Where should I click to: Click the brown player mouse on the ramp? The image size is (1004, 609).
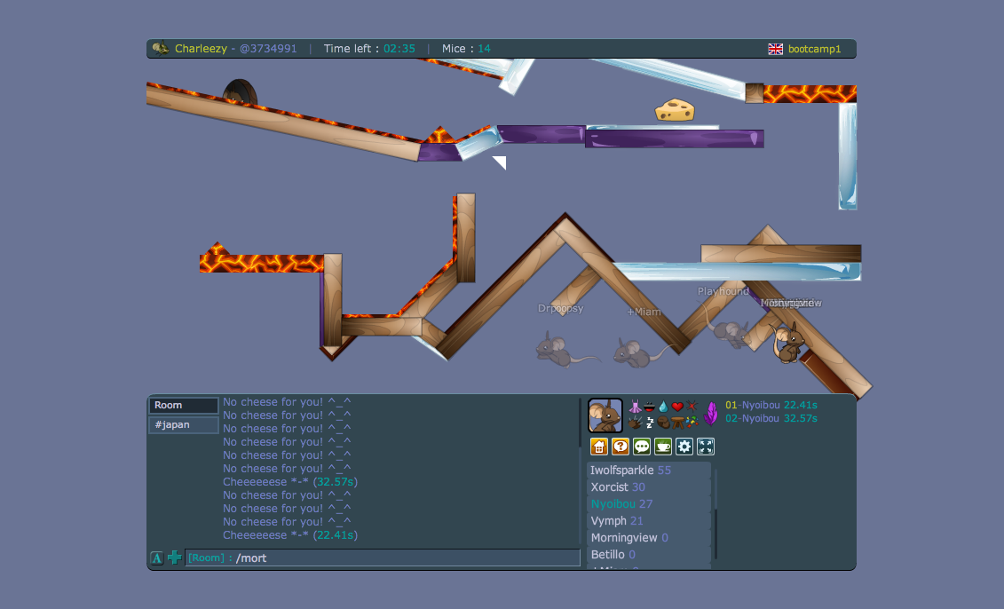tap(788, 343)
